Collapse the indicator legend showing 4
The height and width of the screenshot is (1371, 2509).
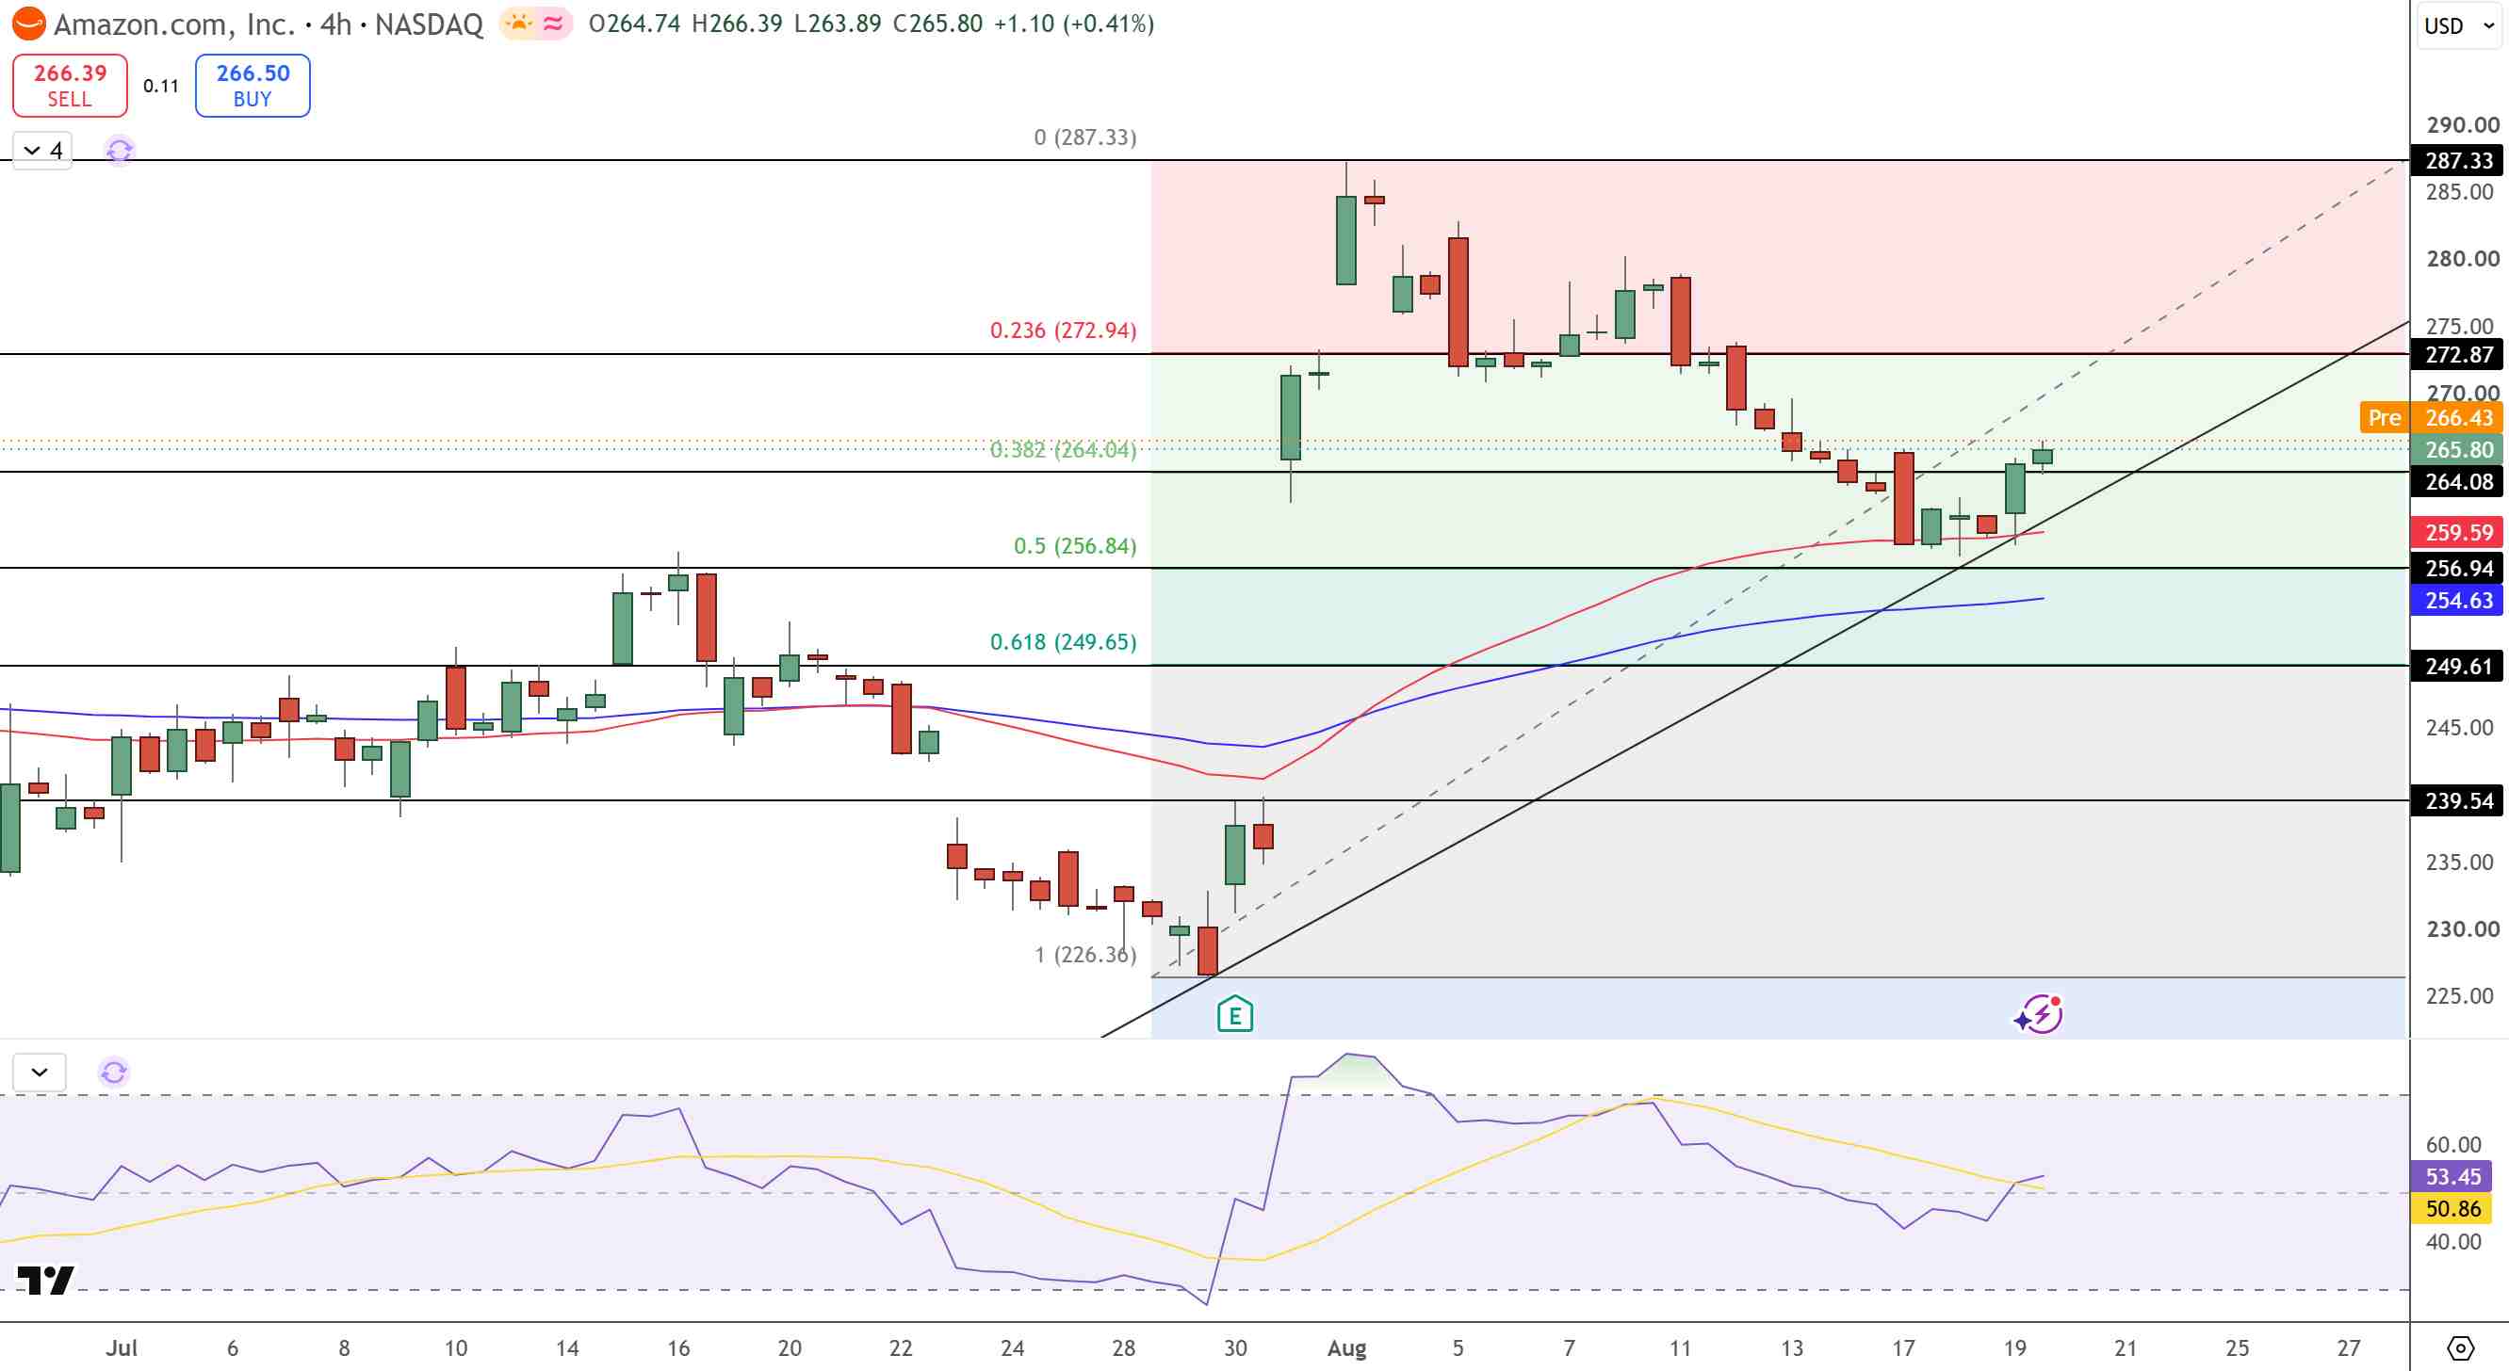coord(41,150)
